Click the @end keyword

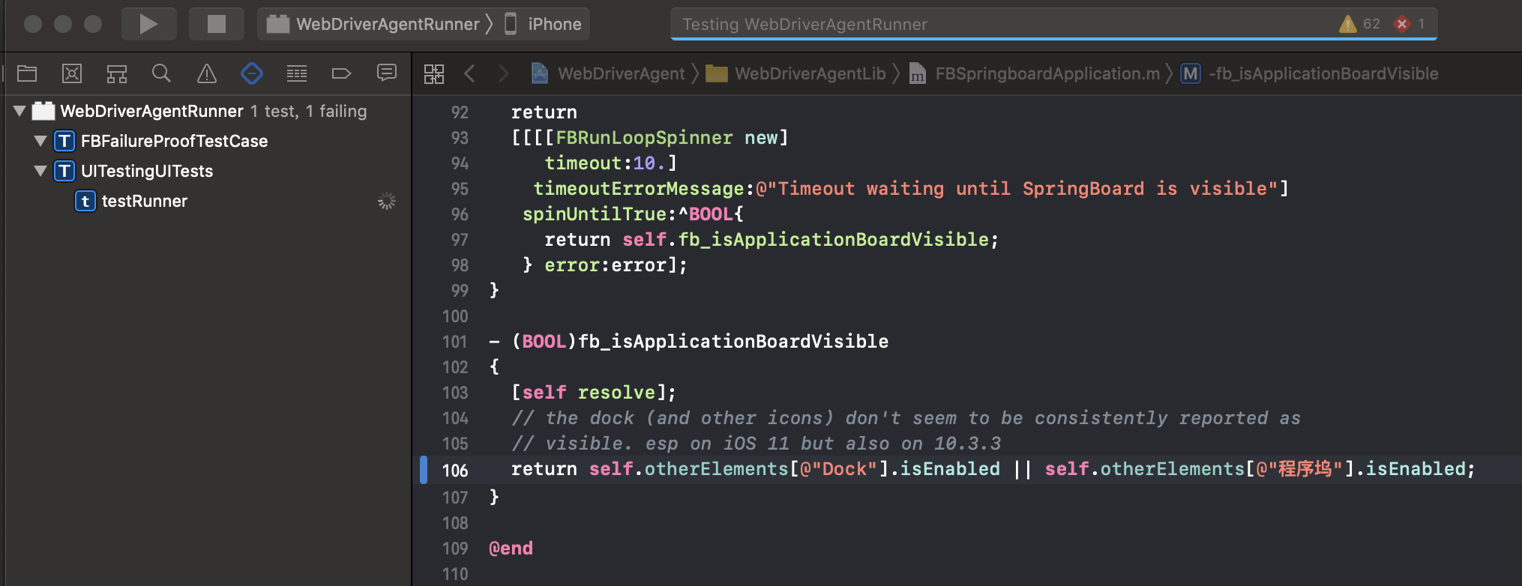[511, 549]
